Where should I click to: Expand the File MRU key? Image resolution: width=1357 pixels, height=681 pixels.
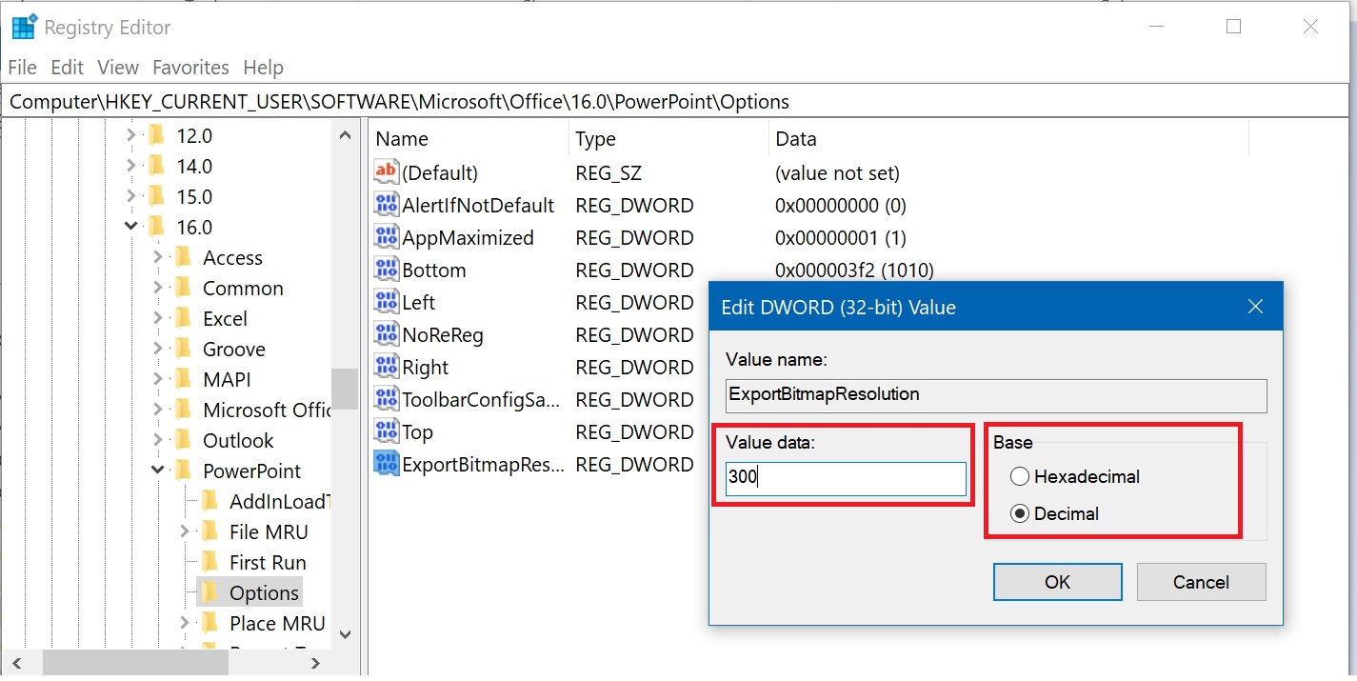coord(185,532)
